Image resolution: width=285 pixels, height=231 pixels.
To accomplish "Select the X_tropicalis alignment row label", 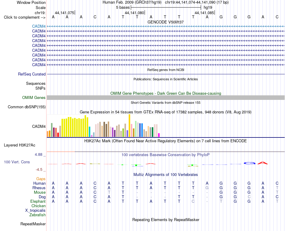I will [x=35, y=211].
